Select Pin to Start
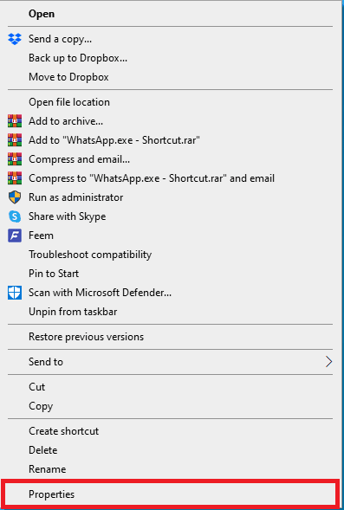 point(170,274)
